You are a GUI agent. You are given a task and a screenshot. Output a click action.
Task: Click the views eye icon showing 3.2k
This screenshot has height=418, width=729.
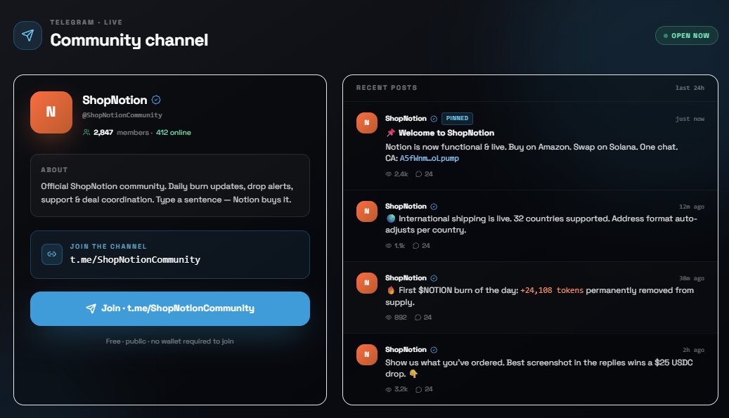tap(389, 389)
